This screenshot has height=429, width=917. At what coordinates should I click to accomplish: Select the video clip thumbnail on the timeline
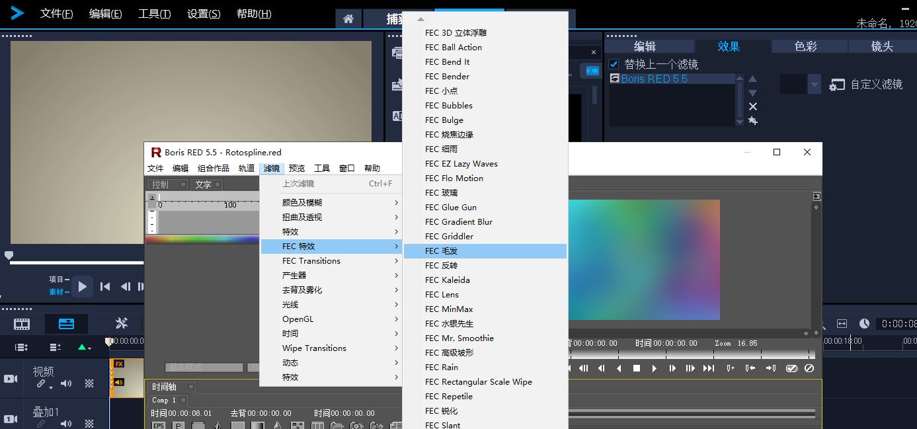pyautogui.click(x=127, y=378)
